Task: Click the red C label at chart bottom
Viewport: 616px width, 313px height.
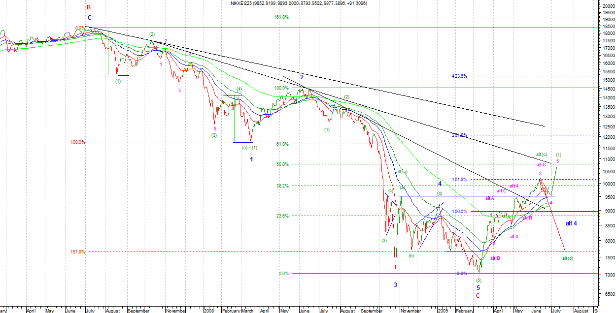Action: [x=478, y=296]
